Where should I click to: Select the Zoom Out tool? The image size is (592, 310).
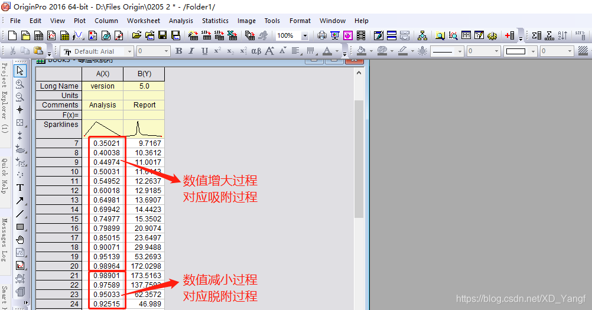pyautogui.click(x=20, y=97)
